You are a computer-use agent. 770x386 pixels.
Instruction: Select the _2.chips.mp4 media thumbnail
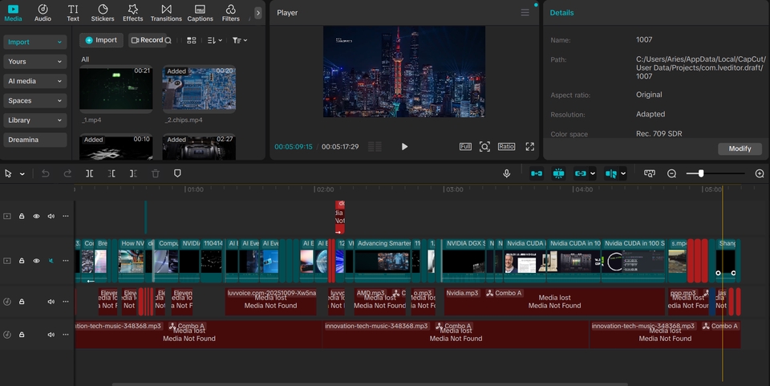point(199,89)
